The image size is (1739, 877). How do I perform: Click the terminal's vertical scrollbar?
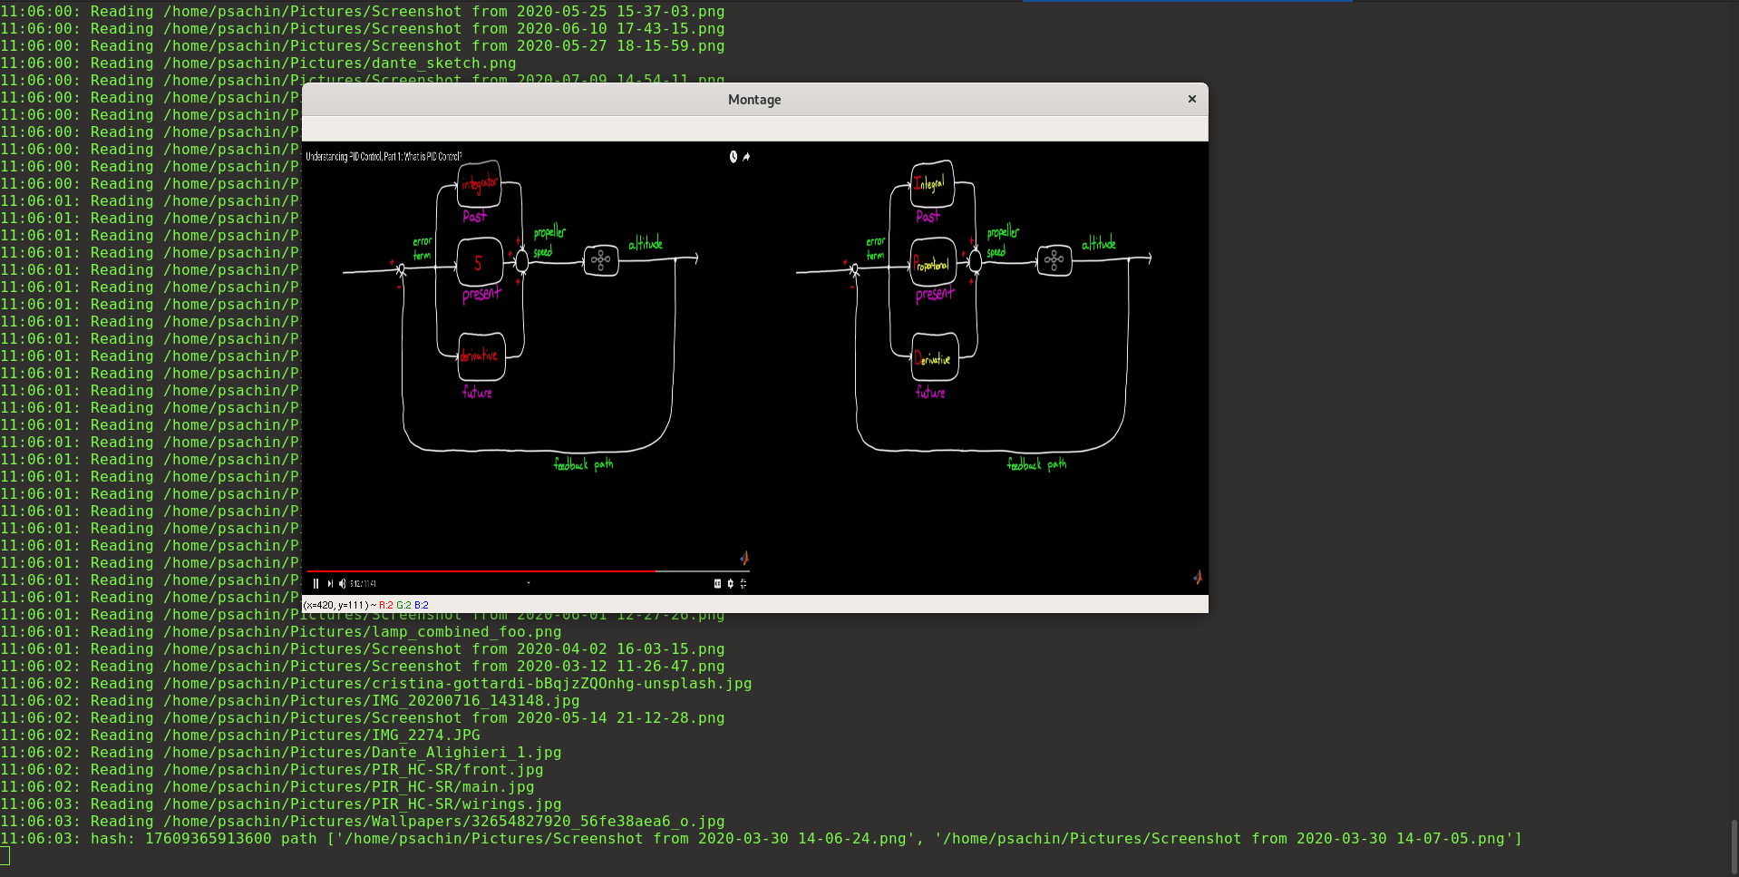[1734, 845]
